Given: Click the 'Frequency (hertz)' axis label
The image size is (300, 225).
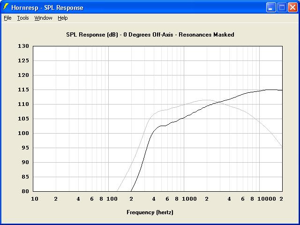Looking at the screenshot, I should point(150,212).
